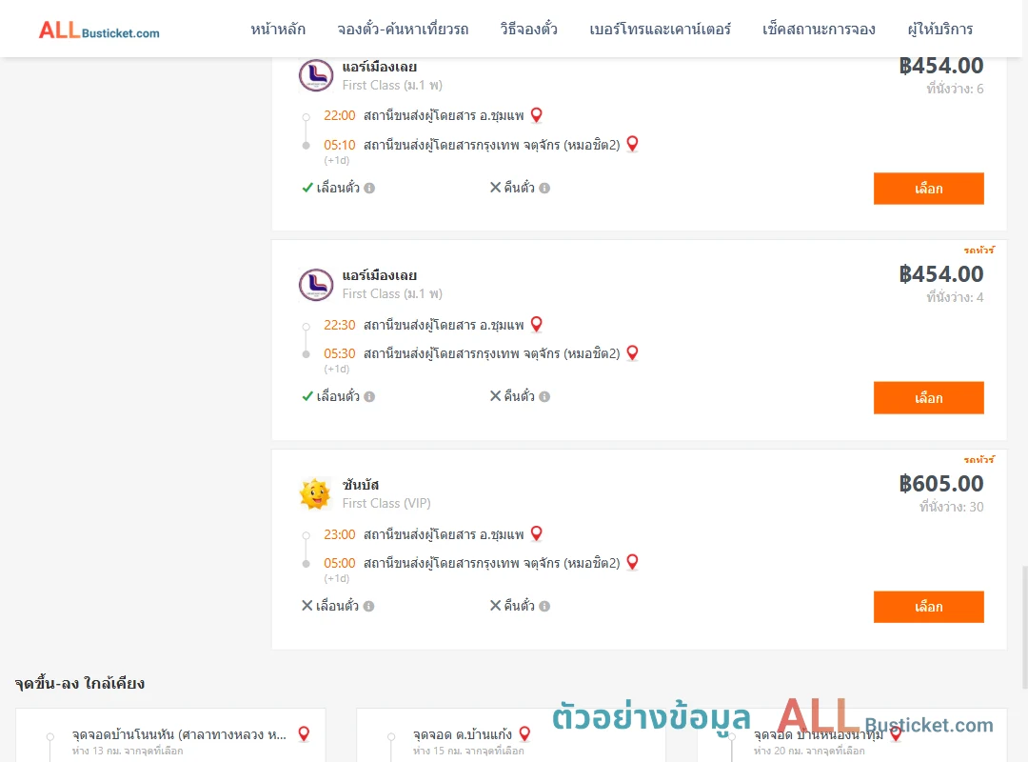Click map pin for จุดจอด ต.บ้านแก้ง stop

(x=524, y=733)
